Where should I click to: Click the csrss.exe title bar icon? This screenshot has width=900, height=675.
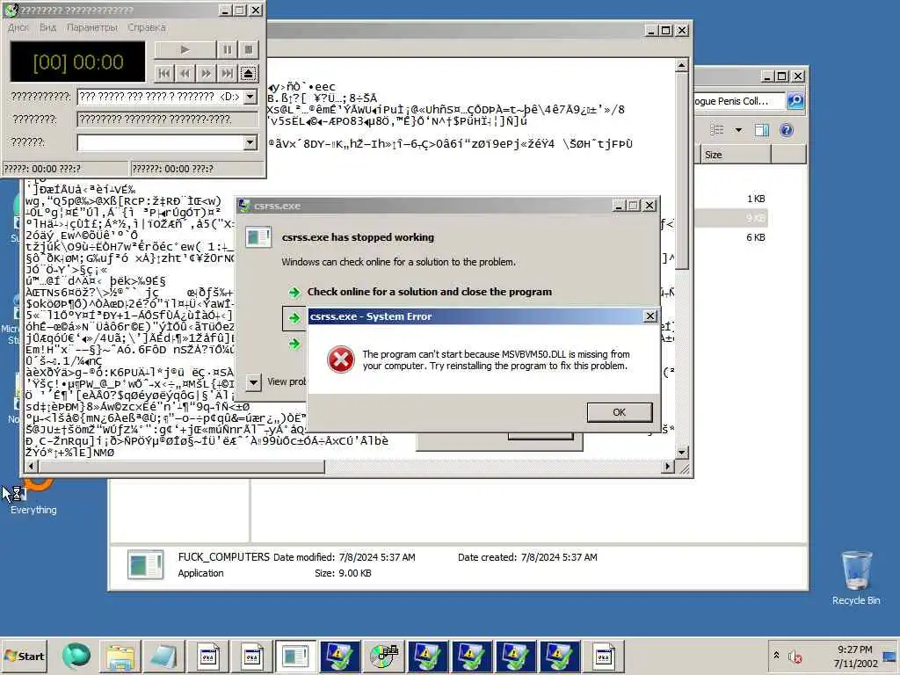[x=244, y=206]
